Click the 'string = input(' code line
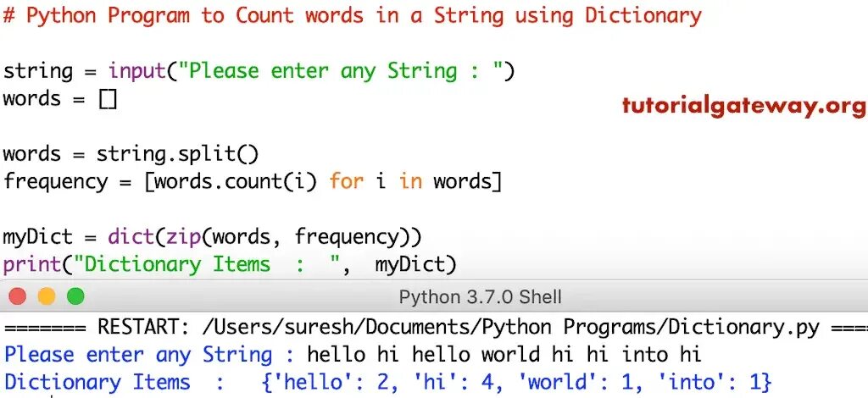 tap(259, 71)
